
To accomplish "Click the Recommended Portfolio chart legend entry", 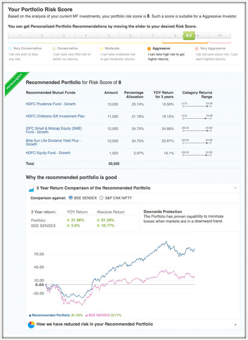I will (56, 315).
